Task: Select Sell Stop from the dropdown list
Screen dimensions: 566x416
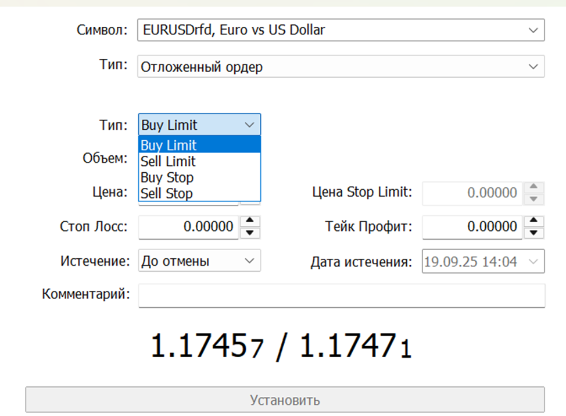Action: coord(167,193)
